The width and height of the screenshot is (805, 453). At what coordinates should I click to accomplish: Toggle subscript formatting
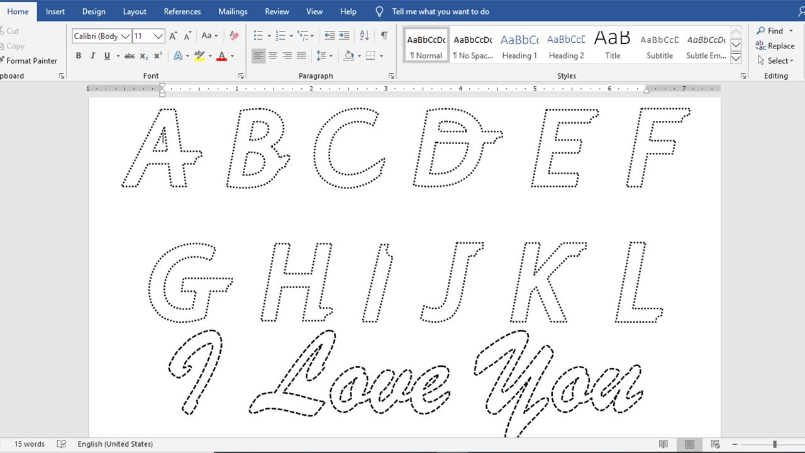pos(144,56)
